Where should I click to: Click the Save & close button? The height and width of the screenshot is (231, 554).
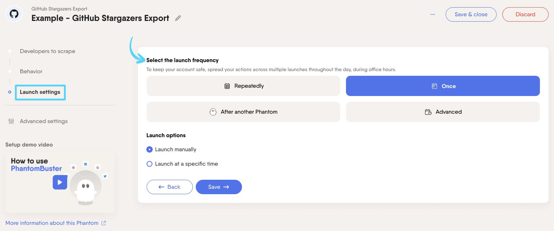click(471, 14)
